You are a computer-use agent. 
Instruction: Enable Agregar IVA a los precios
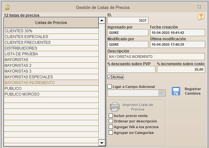pyautogui.click(x=111, y=127)
